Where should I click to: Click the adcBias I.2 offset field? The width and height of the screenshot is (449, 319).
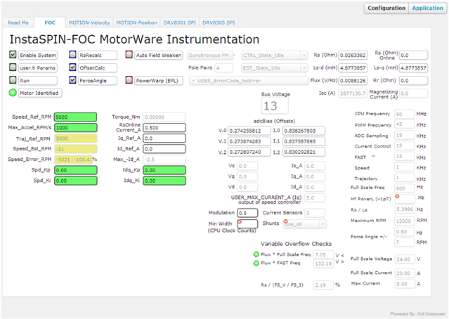(x=304, y=152)
